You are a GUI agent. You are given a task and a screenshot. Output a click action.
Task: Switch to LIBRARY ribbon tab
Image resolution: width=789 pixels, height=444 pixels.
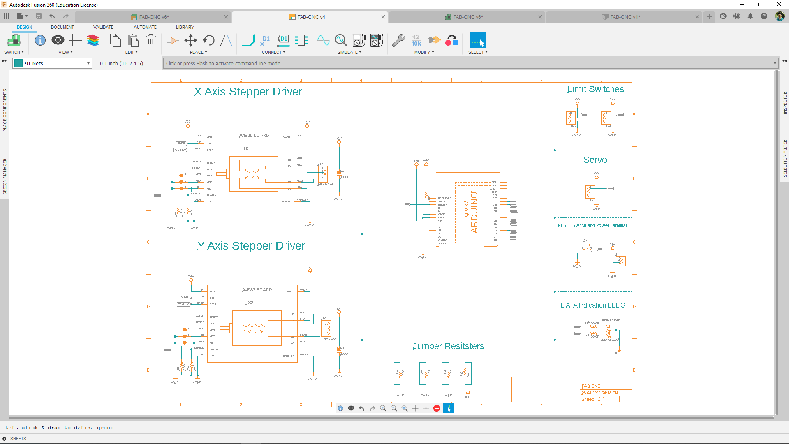tap(185, 27)
